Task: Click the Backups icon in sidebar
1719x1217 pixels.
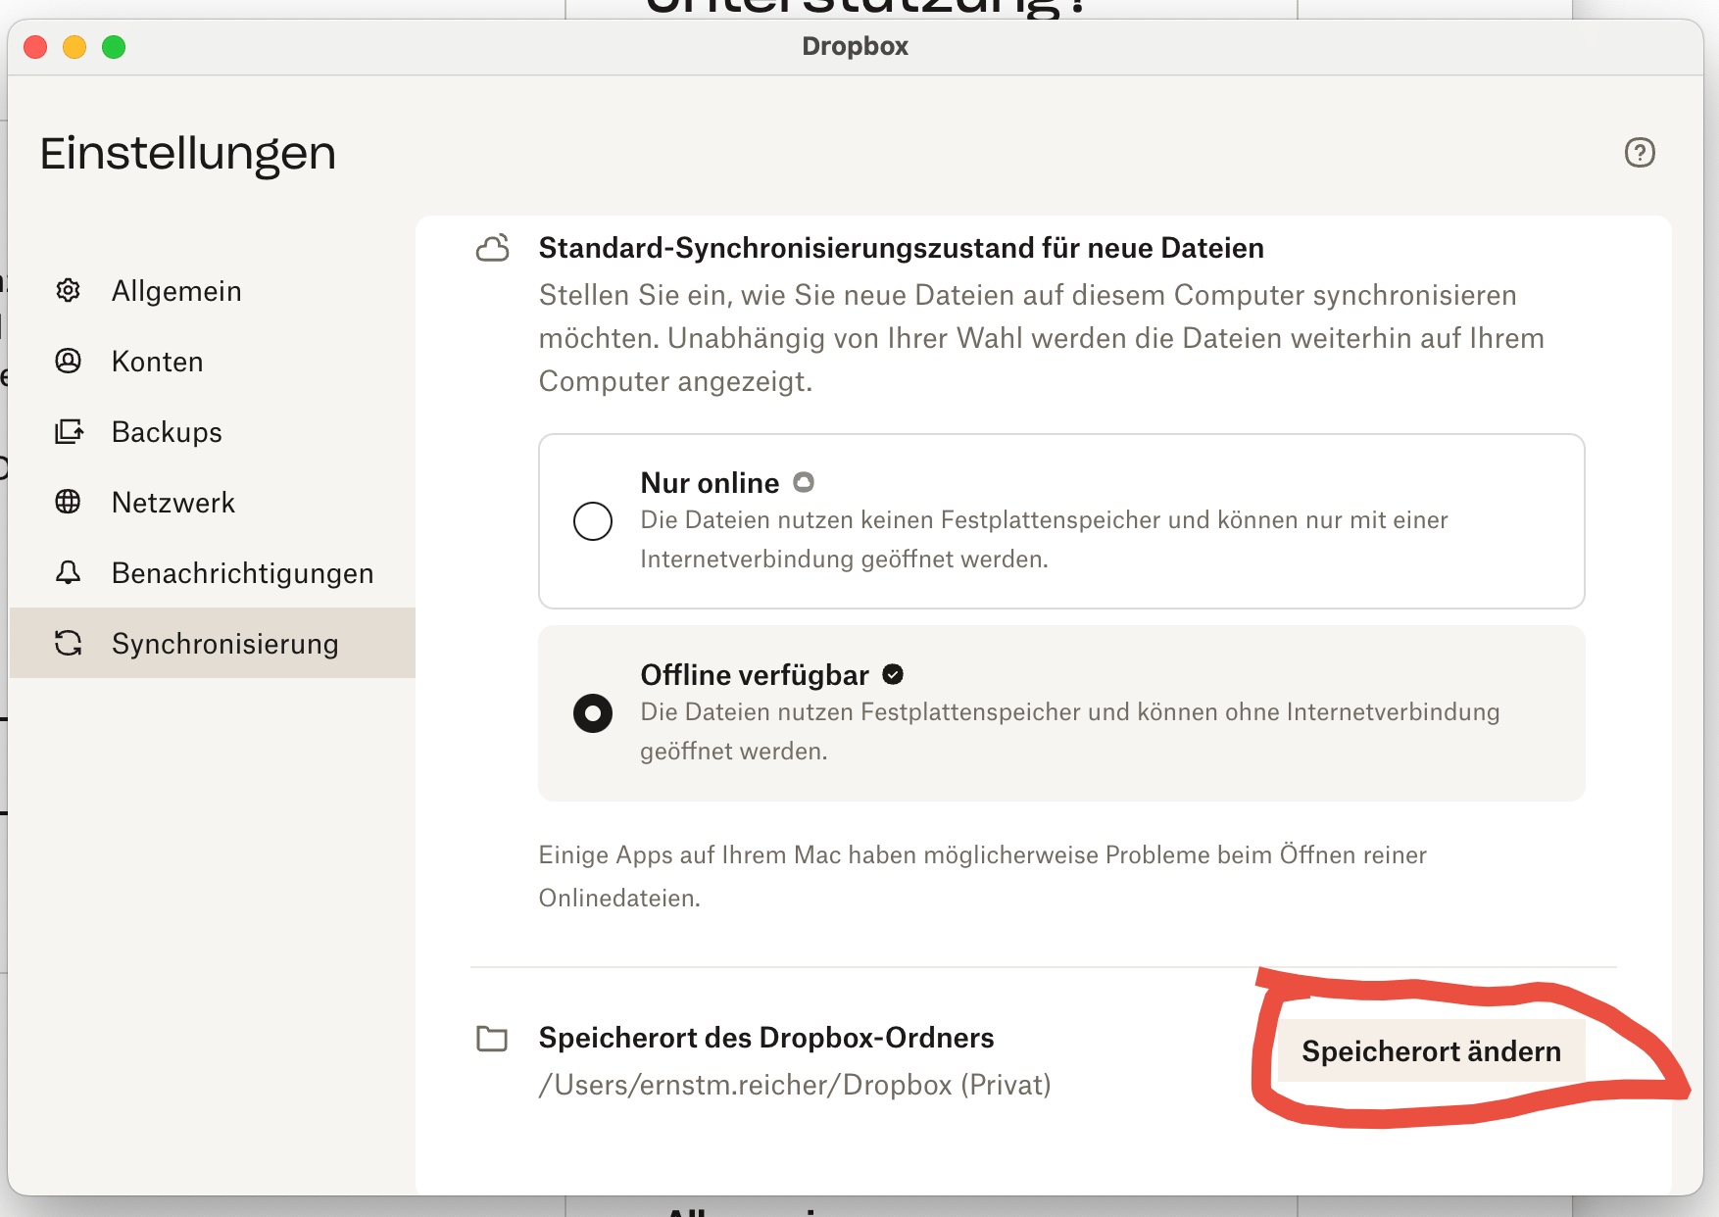Action: click(69, 431)
